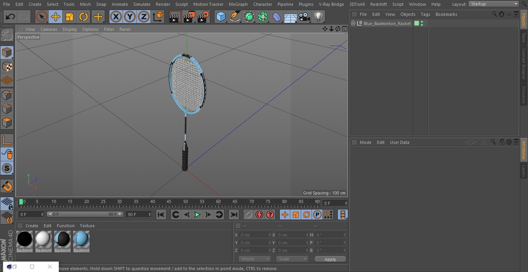Select the blue Badmint material swatch

[x=81, y=240]
